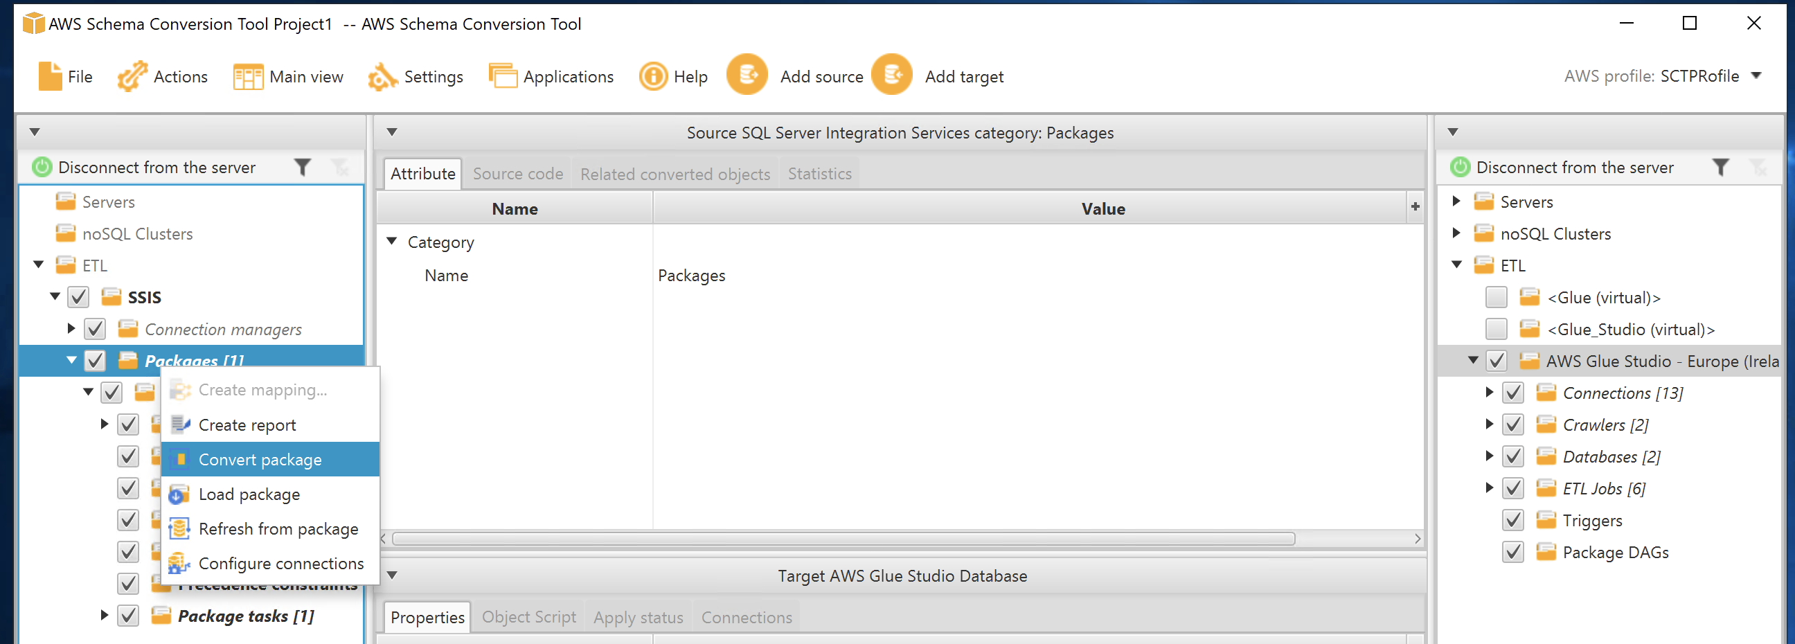Uncheck the SSIS checkbox in source tree
The width and height of the screenshot is (1795, 644).
point(78,296)
